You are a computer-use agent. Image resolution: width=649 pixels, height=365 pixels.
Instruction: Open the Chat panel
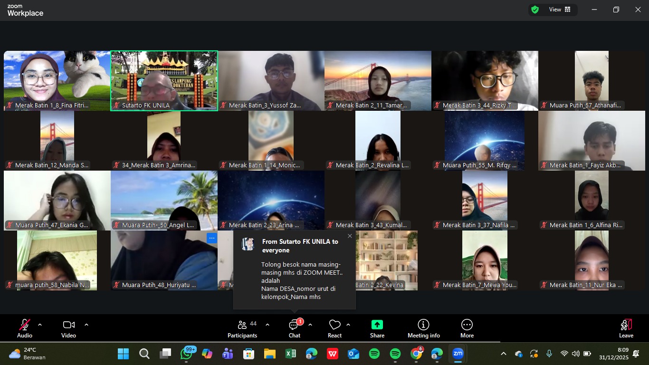[294, 328]
